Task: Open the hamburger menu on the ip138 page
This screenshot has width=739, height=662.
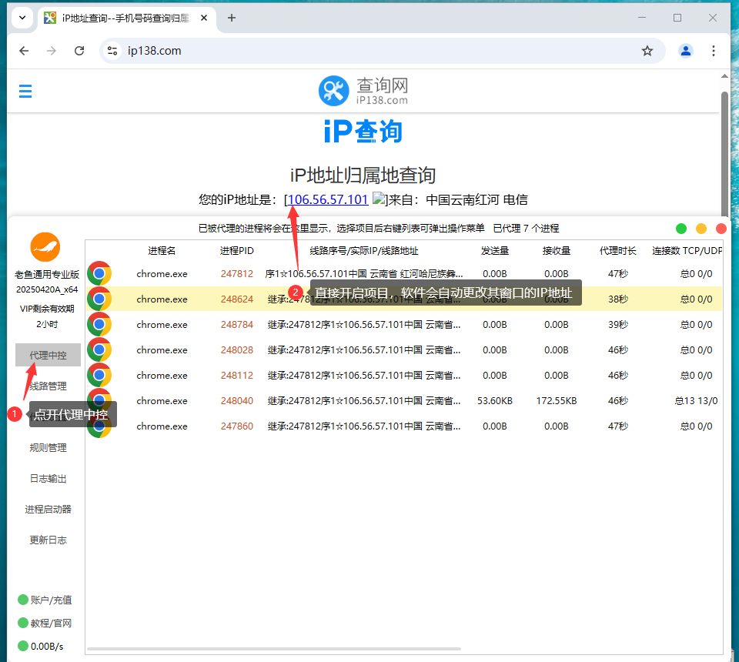Action: click(25, 91)
